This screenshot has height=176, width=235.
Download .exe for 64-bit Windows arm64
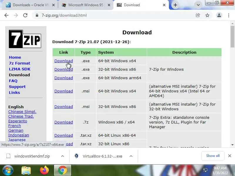tap(63, 78)
